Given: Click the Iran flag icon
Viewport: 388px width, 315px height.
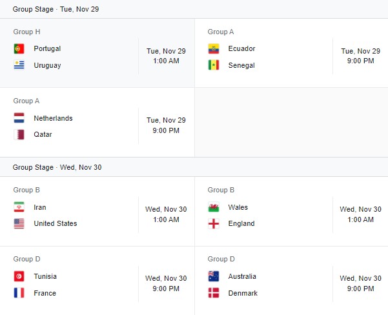Looking at the screenshot, I should pos(19,207).
